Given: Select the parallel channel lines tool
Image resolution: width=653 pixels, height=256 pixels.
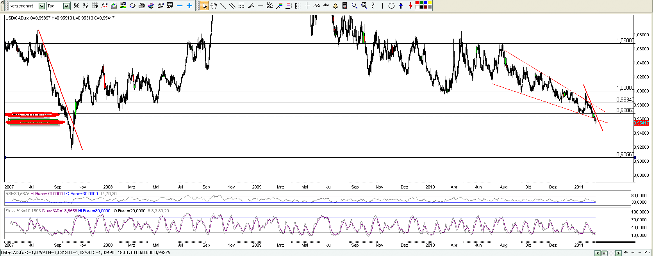Looking at the screenshot, I should click(232, 5).
